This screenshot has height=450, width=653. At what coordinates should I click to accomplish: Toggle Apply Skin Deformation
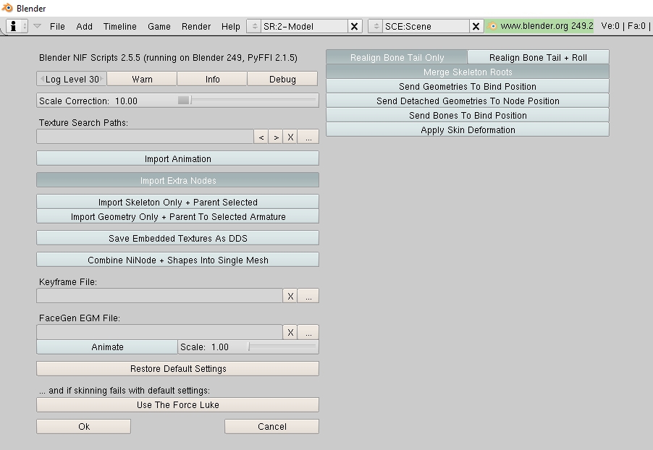tap(467, 130)
